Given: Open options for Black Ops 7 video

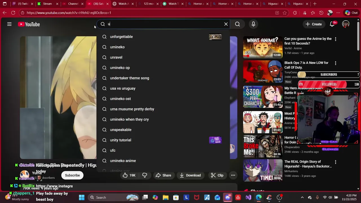Looking at the screenshot, I should pyautogui.click(x=335, y=63).
